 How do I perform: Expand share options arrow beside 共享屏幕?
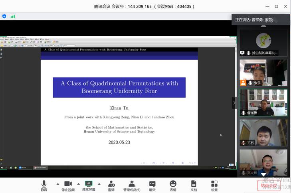click(x=99, y=184)
